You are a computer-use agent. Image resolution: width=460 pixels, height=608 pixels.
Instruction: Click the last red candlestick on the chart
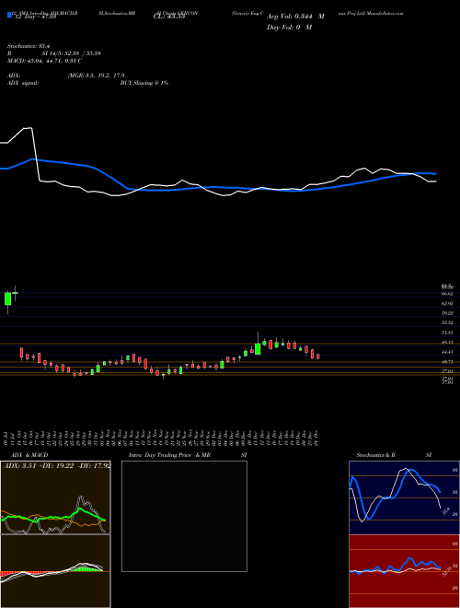pos(318,357)
